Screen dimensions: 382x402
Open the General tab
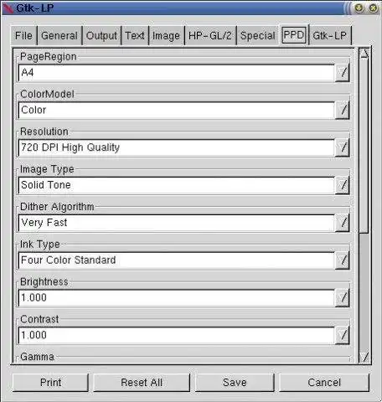point(59,36)
